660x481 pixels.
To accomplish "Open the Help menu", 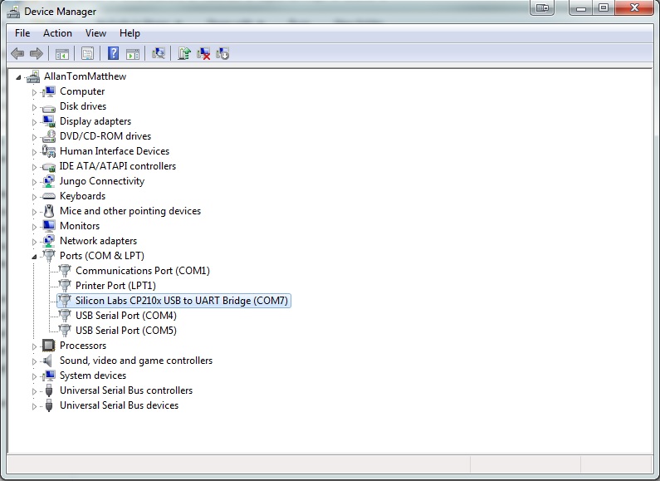I will (130, 33).
